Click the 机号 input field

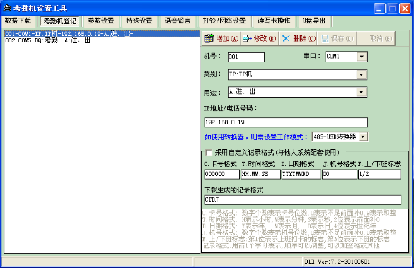point(246,57)
